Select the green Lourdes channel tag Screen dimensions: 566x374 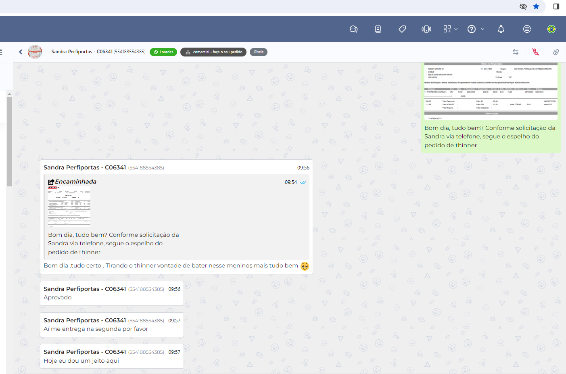[x=163, y=52]
